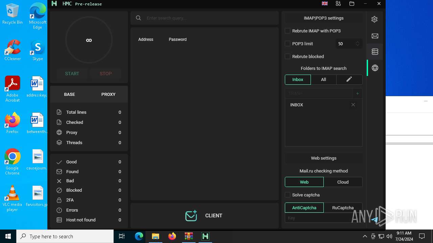Screen dimensions: 433x243
Task: Click the Proxy globe stat icon
Action: pos(59,132)
